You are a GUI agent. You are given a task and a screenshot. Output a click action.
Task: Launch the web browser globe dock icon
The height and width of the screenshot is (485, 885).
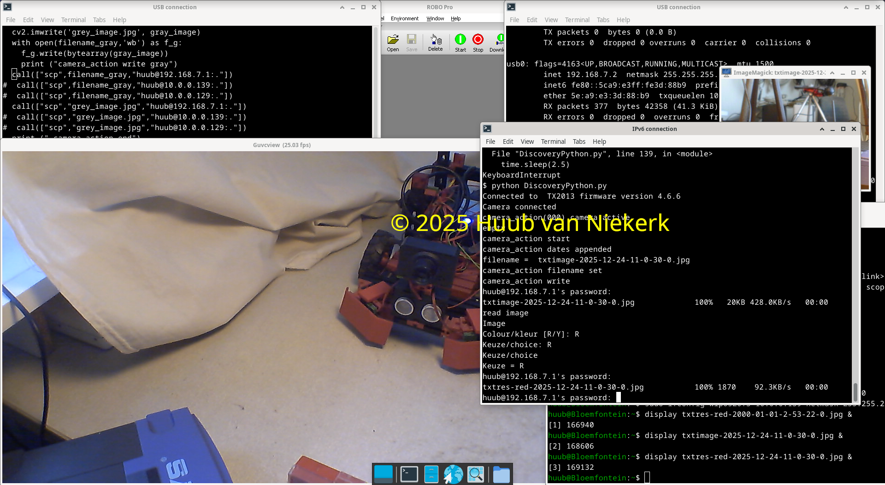pos(453,474)
